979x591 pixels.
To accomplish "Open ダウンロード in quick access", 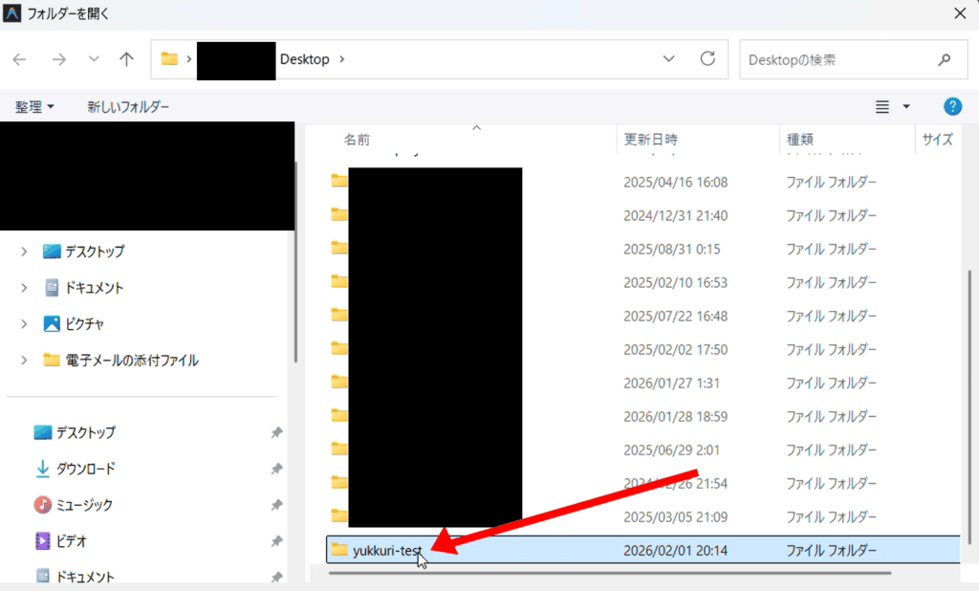I will (86, 469).
